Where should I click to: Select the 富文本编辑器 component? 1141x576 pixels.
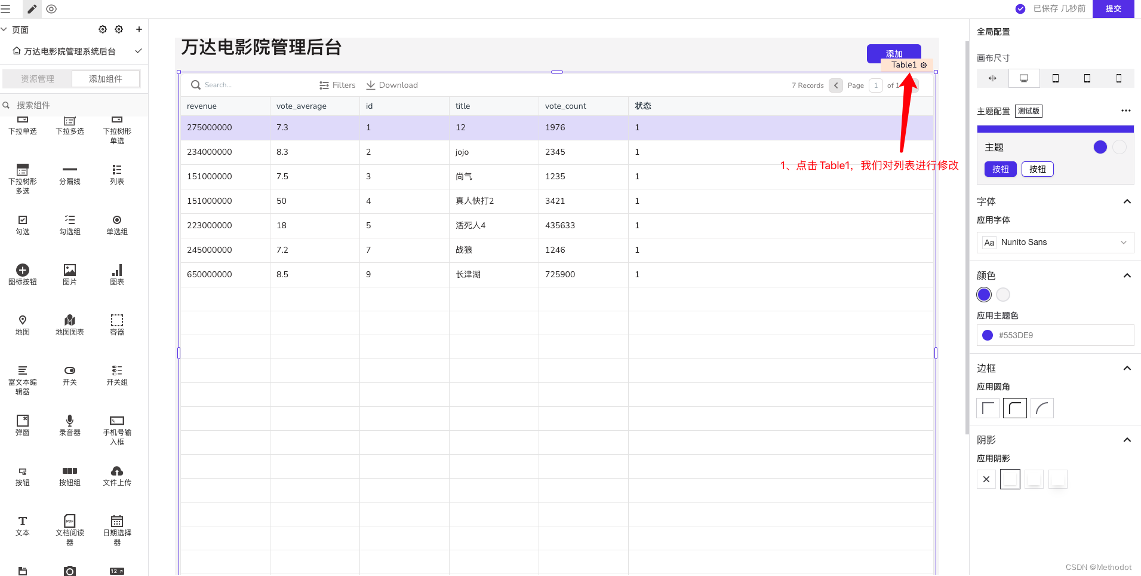[23, 379]
